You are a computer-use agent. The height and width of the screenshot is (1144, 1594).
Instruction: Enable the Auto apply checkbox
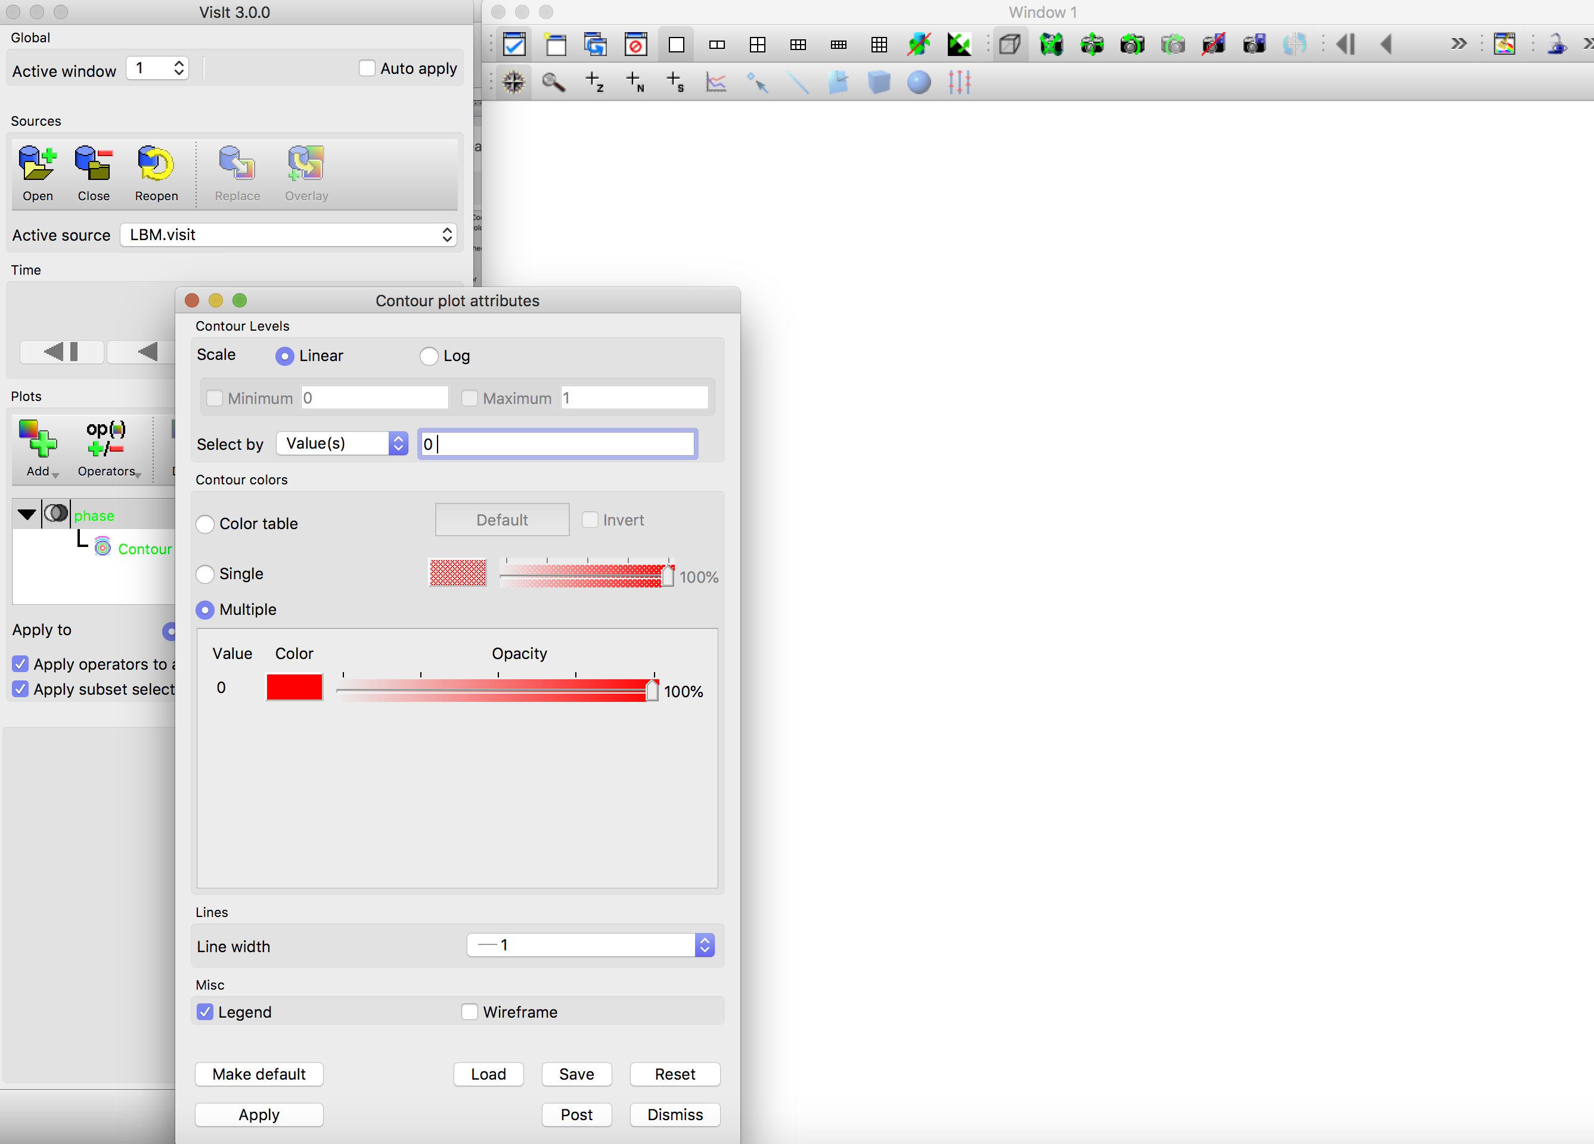click(367, 68)
